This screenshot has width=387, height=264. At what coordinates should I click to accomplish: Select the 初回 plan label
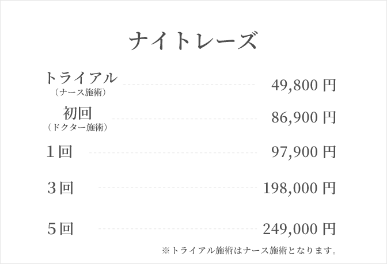(x=77, y=112)
